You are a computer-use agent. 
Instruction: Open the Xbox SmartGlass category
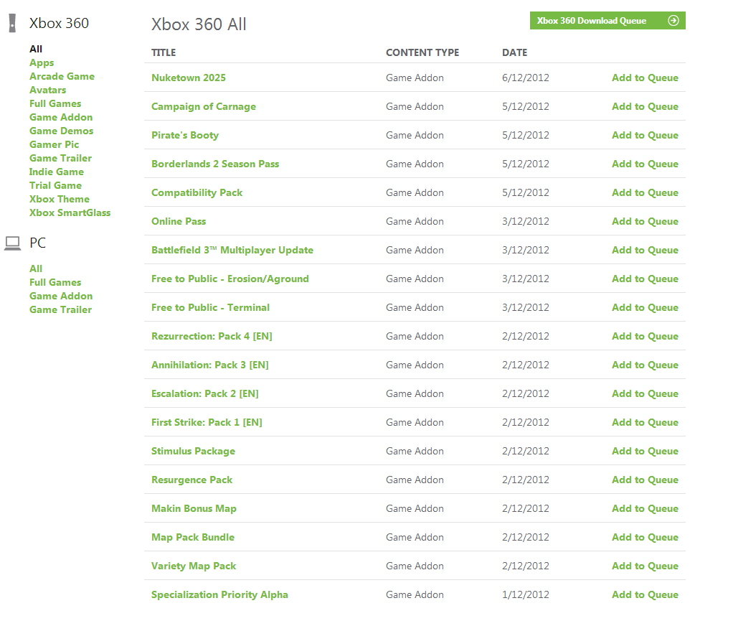(70, 213)
